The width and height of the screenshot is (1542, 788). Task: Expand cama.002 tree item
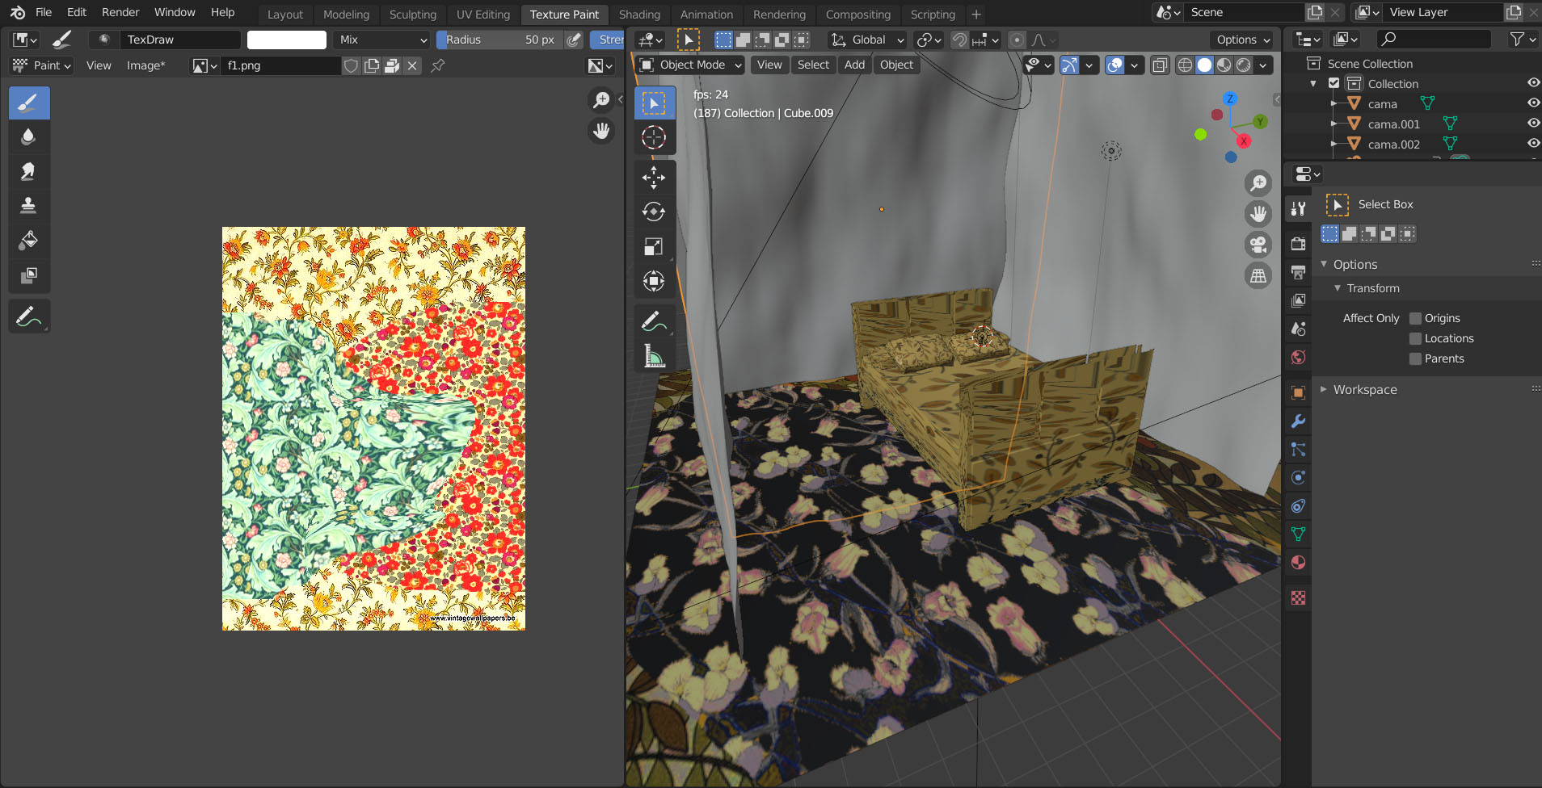point(1333,144)
